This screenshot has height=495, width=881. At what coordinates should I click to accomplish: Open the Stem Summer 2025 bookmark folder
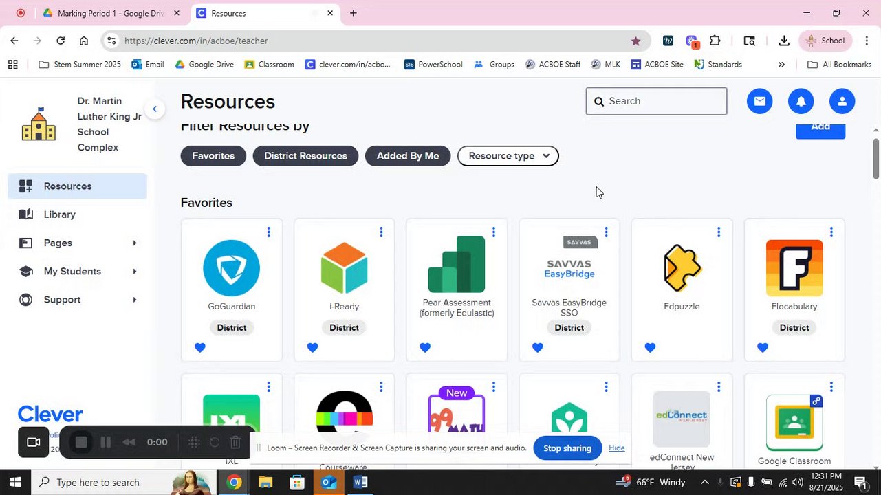[x=80, y=65]
